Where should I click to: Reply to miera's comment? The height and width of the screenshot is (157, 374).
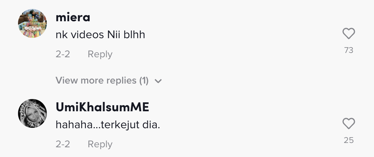point(100,54)
